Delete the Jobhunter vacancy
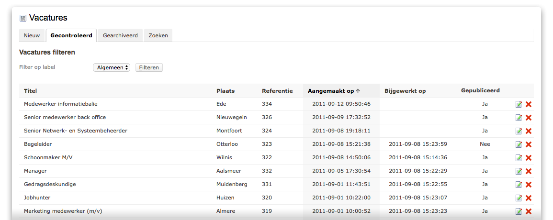 pyautogui.click(x=528, y=198)
